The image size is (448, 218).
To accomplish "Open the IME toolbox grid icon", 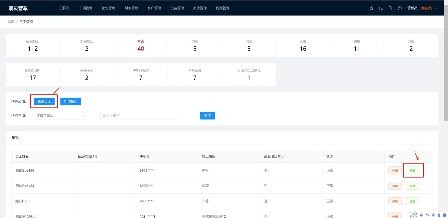I will click(x=445, y=215).
